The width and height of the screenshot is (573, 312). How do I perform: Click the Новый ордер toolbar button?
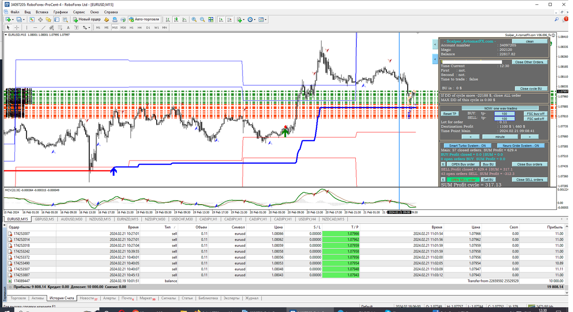(x=87, y=20)
